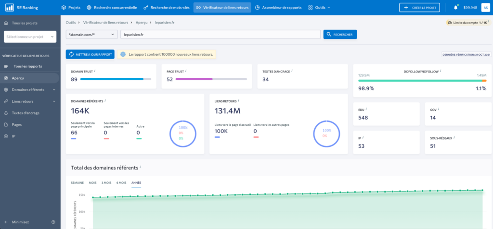Switch chart to 3 MOIS range
Screen dimensions: 493x229
point(106,182)
